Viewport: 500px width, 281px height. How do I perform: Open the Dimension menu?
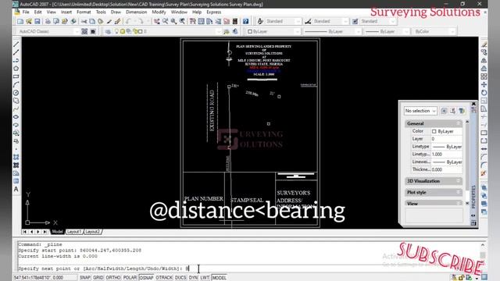[x=136, y=12]
